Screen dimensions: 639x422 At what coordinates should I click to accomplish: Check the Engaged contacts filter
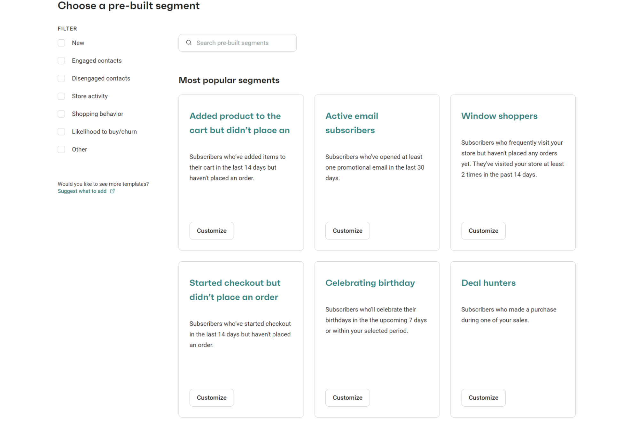(x=61, y=60)
